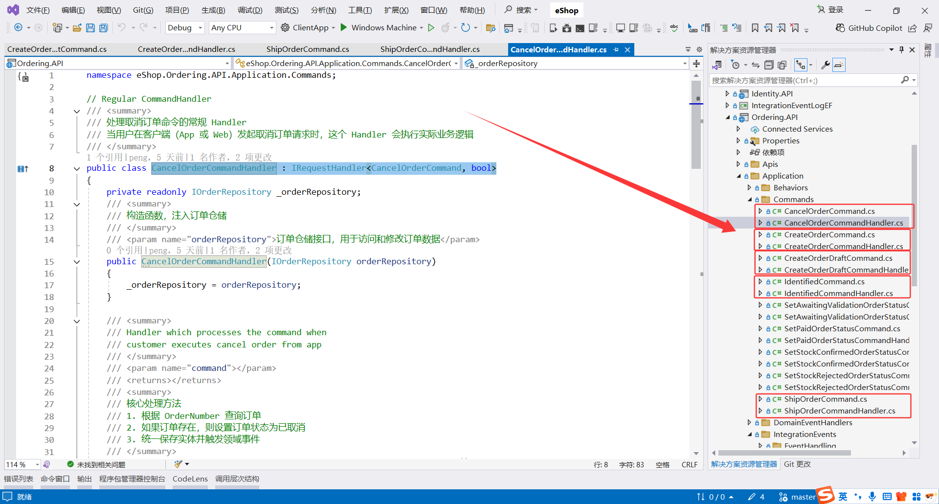Screen dimensions: 939x504
Task: Expand the Behaviors folder node
Action: [x=749, y=188]
